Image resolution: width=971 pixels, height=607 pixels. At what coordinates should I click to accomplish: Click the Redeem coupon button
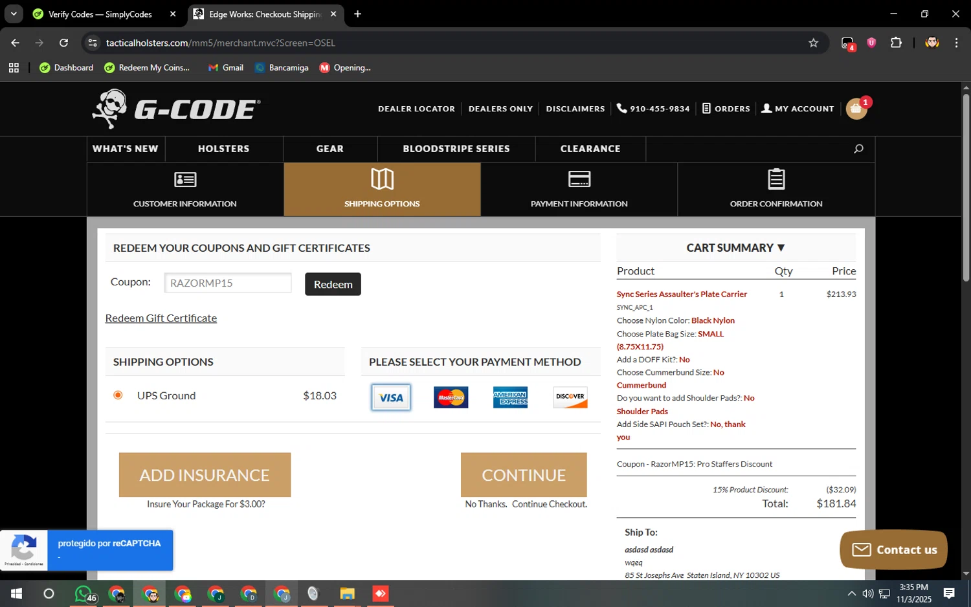coord(333,284)
